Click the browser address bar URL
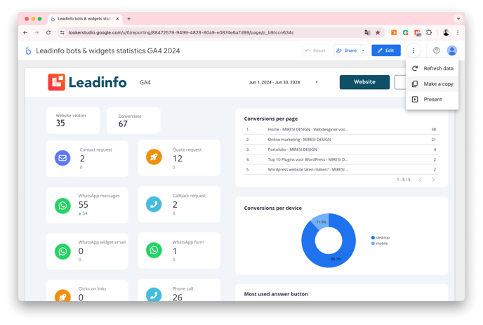 pos(181,32)
